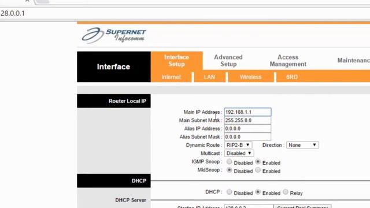Screen dimensions: 370x208
Task: Set IGMP Snoop to Disabled
Action: tap(229, 162)
